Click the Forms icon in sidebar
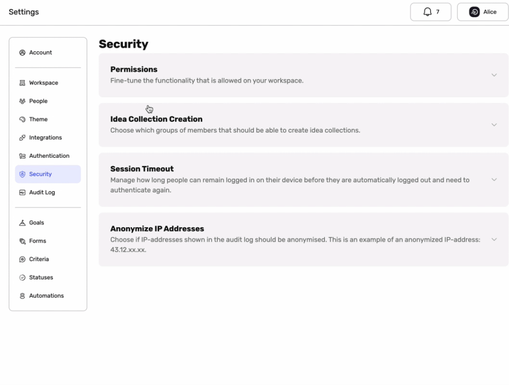509x385 pixels. [22, 241]
